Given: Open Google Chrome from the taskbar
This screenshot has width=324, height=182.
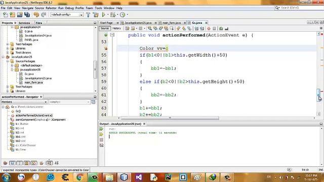Looking at the screenshot, I should point(80,177).
